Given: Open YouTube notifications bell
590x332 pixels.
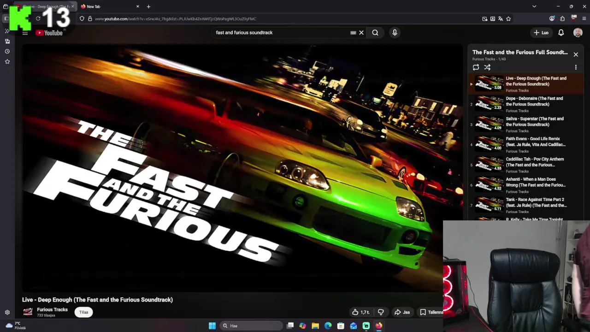Looking at the screenshot, I should (x=561, y=33).
